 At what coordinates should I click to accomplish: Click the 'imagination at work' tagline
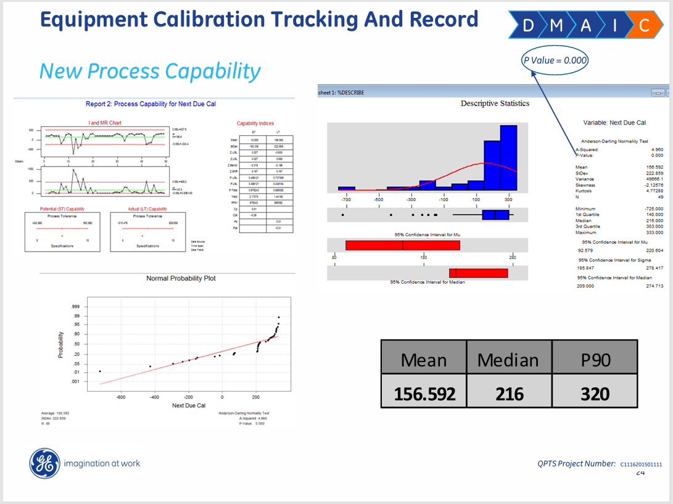point(102,464)
